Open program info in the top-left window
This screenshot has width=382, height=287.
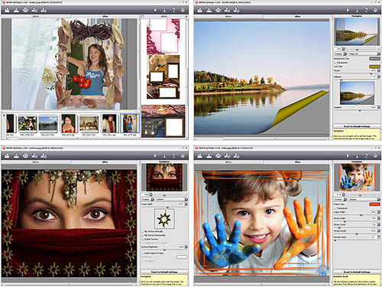[164, 10]
